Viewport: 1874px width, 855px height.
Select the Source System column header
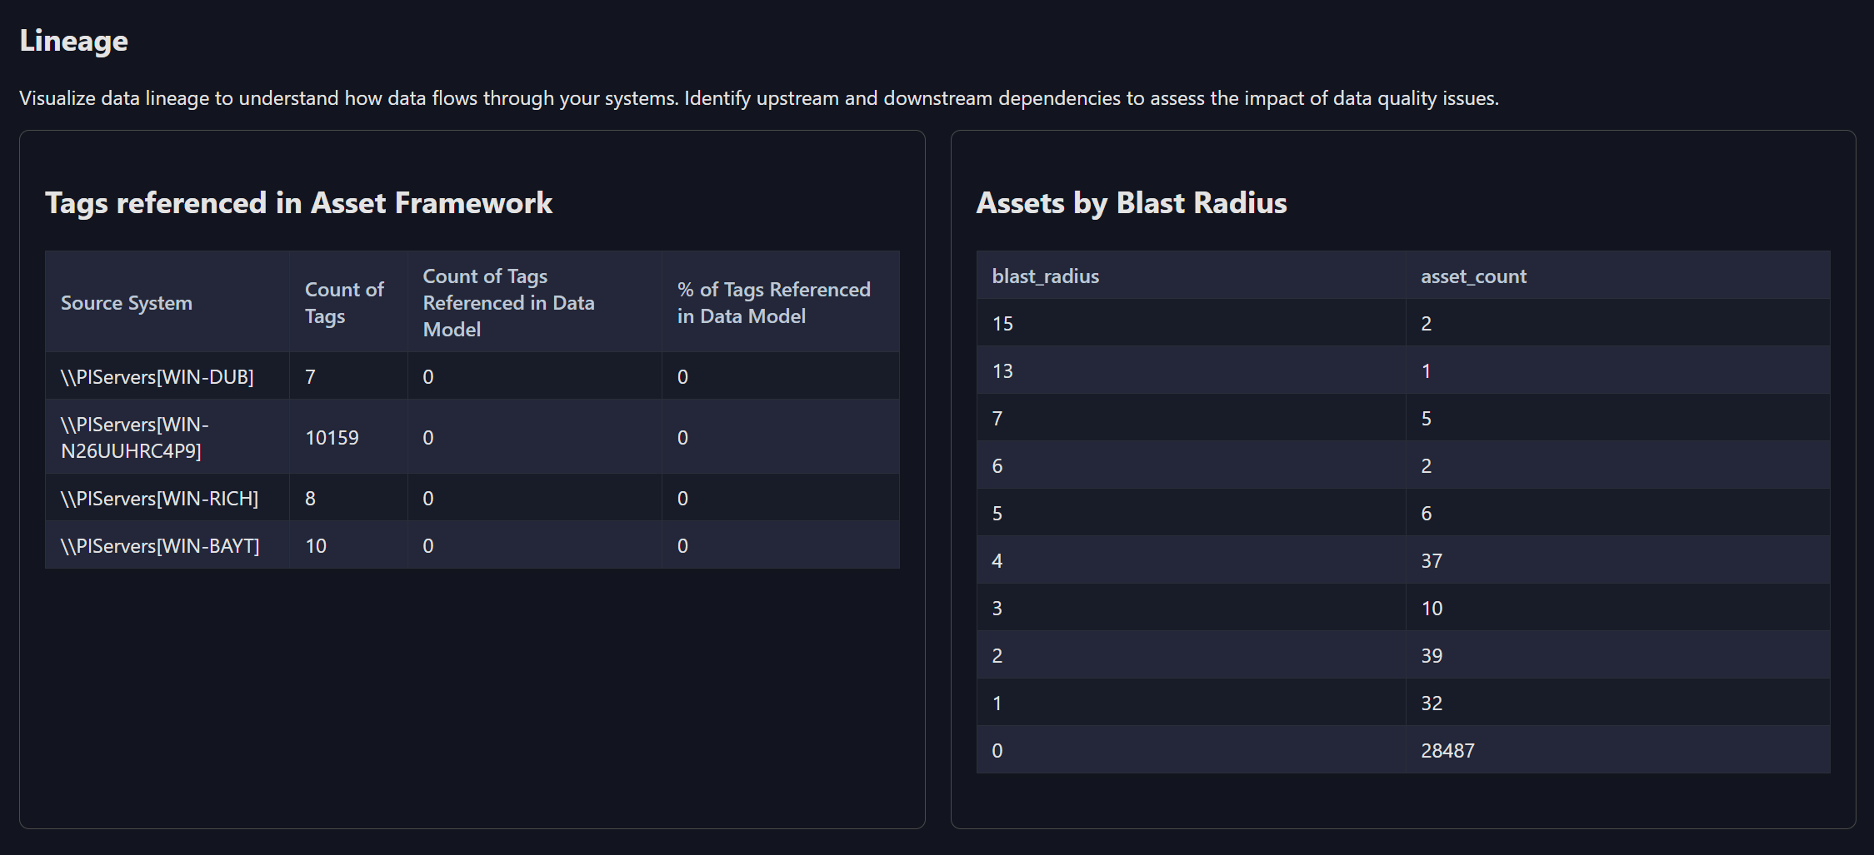[x=127, y=302]
